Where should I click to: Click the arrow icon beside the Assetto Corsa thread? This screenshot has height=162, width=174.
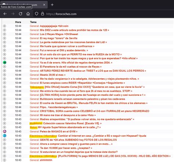[x=4, y=87]
